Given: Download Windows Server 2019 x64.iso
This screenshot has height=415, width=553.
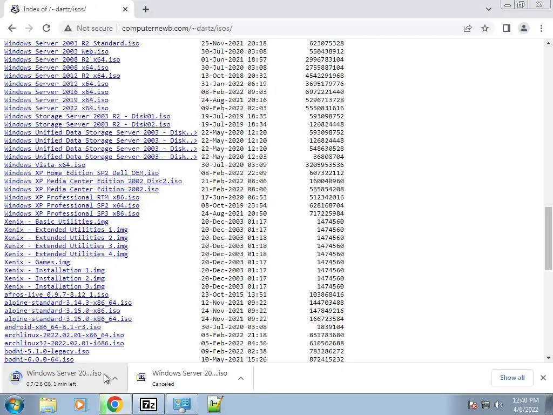Looking at the screenshot, I should [x=56, y=100].
